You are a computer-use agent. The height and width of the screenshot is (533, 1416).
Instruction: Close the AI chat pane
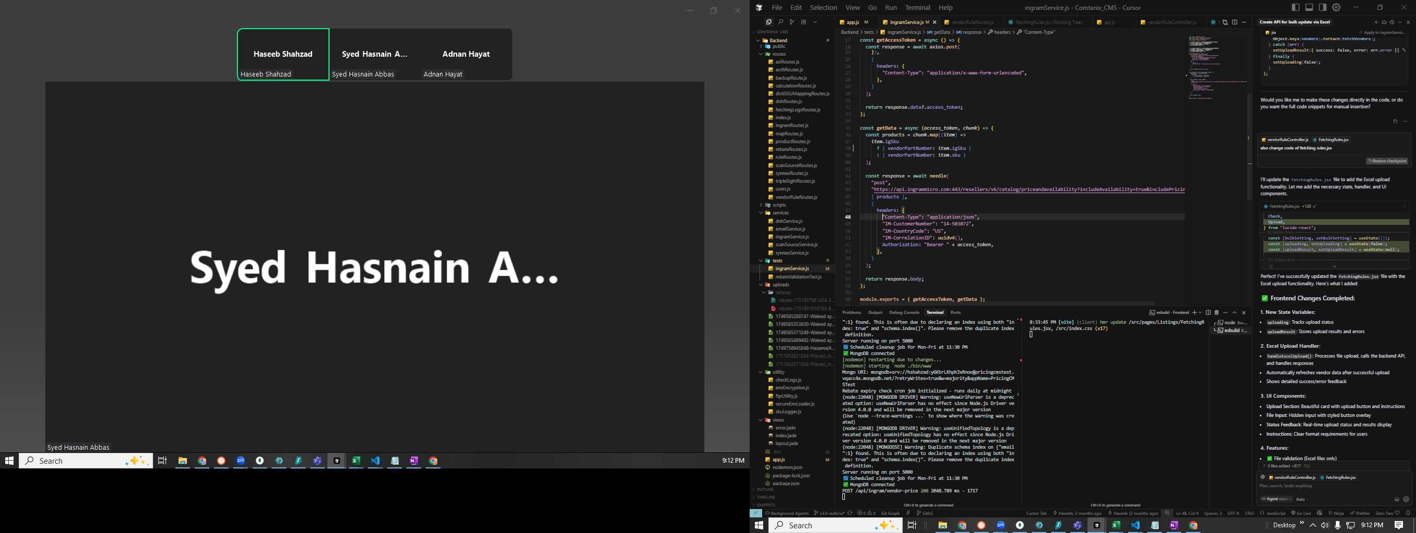[x=1408, y=22]
